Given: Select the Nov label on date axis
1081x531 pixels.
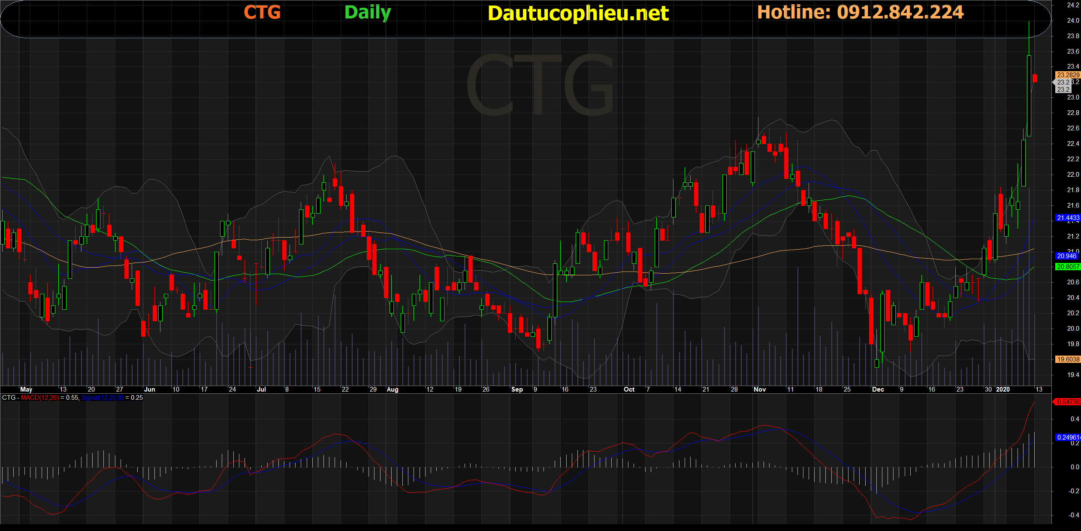Looking at the screenshot, I should [x=759, y=389].
